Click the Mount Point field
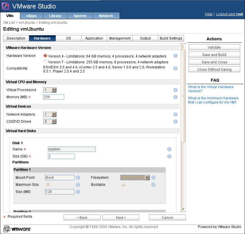The width and height of the screenshot is (245, 234). point(60,178)
